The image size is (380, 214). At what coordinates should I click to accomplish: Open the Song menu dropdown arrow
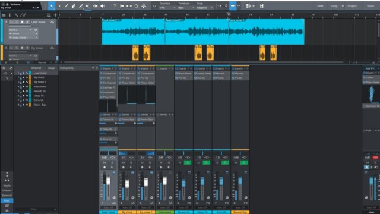pos(343,6)
